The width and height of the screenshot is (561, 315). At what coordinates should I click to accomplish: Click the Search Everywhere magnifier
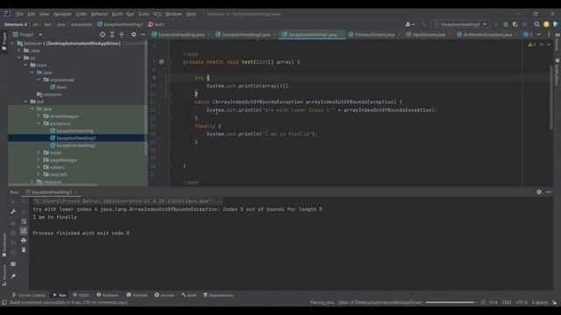click(536, 24)
